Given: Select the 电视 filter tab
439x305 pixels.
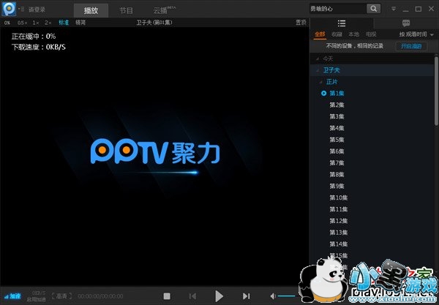Looking at the screenshot, I should point(371,34).
